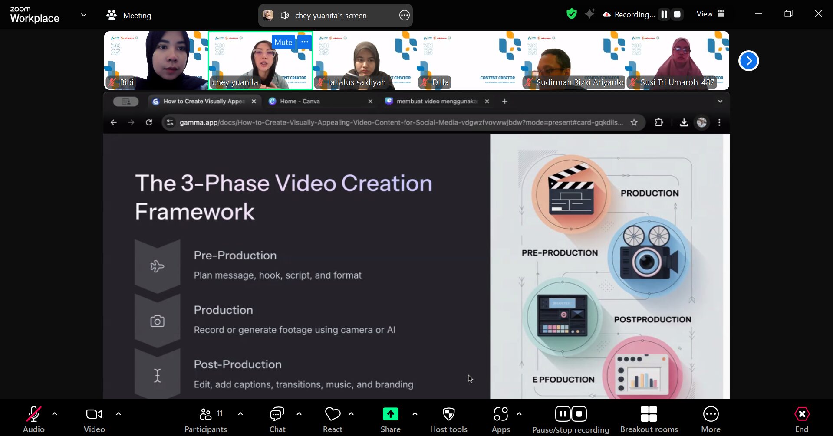Click the Home - Canva browser tab
The height and width of the screenshot is (436, 833).
pos(321,102)
